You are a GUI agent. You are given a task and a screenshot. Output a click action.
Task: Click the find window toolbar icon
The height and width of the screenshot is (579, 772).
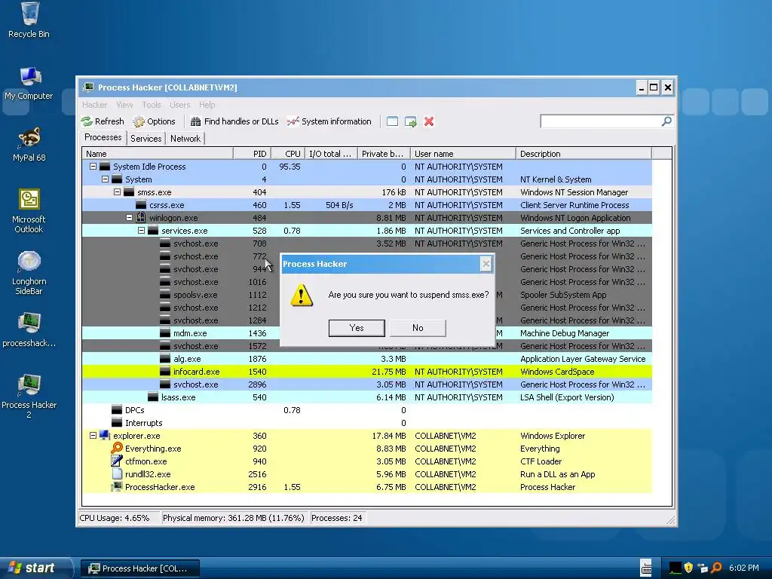click(x=392, y=121)
